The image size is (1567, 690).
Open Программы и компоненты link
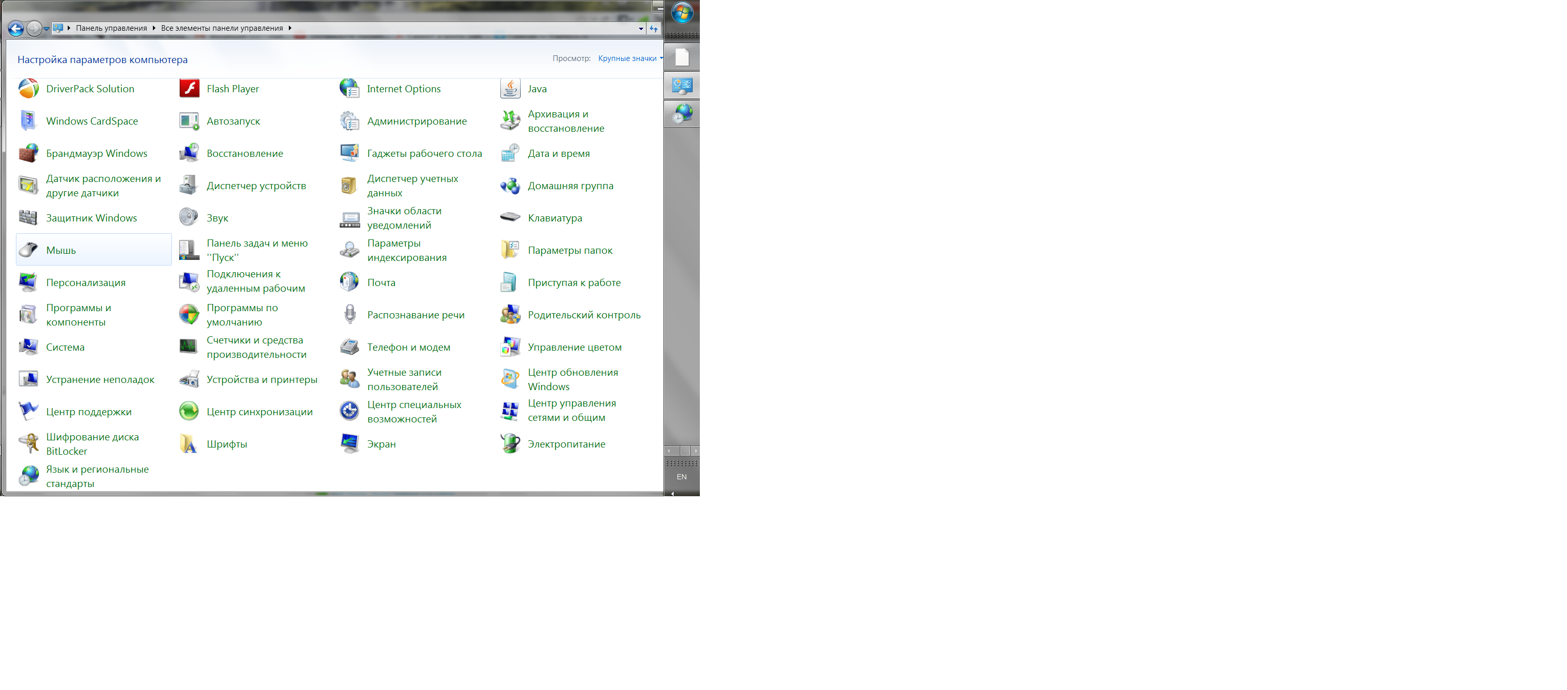[x=79, y=314]
